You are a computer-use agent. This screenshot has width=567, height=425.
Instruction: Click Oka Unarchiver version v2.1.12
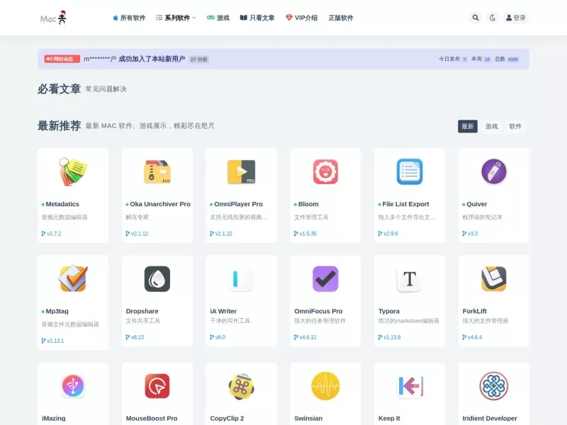(x=137, y=234)
